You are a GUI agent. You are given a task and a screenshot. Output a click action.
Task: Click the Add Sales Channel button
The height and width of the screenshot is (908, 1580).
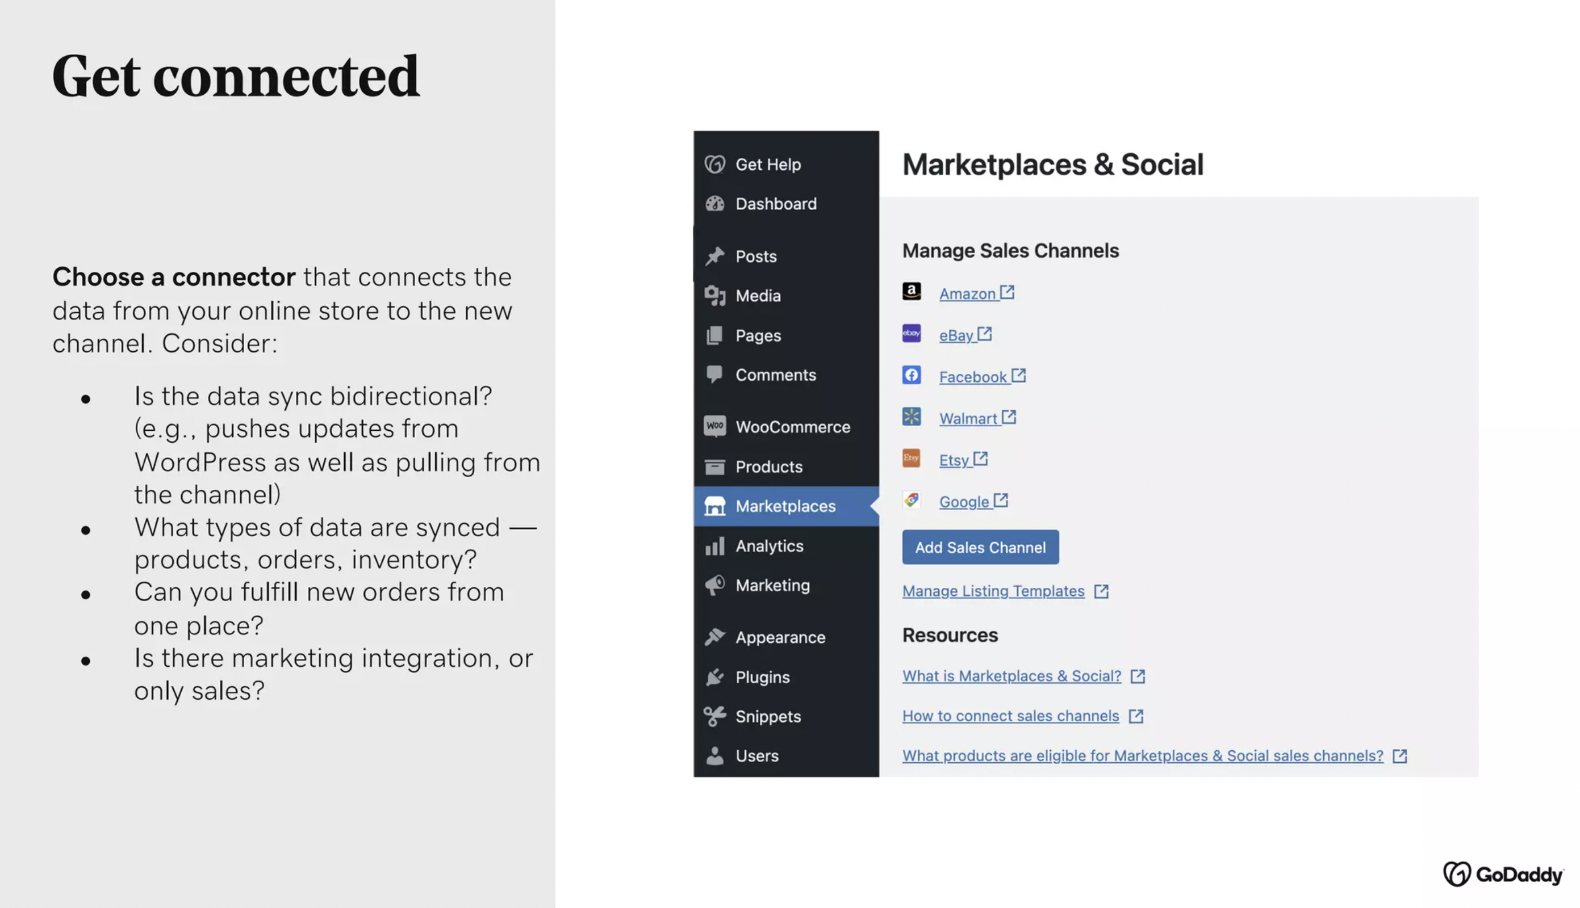(x=980, y=547)
